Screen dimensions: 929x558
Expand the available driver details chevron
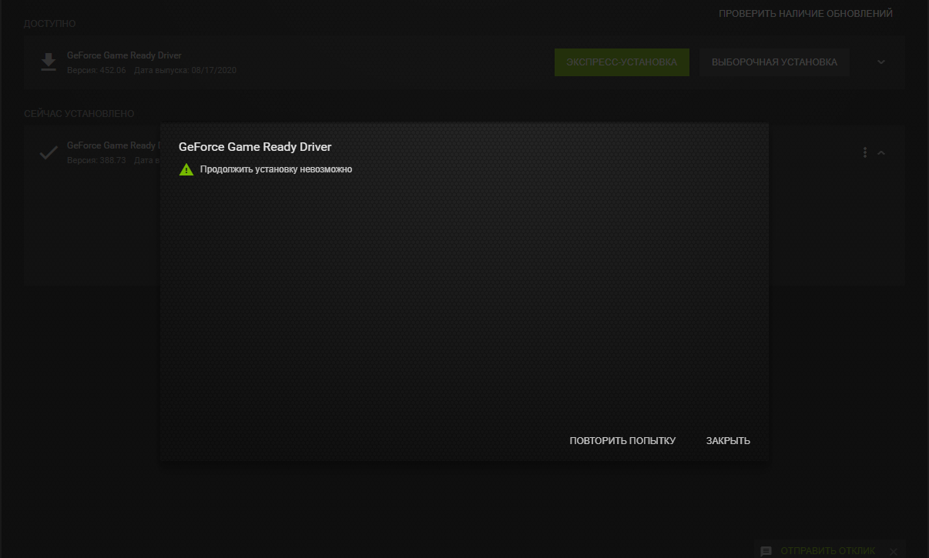tap(881, 62)
